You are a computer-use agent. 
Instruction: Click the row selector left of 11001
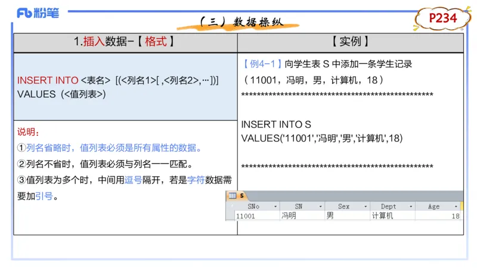pyautogui.click(x=230, y=216)
